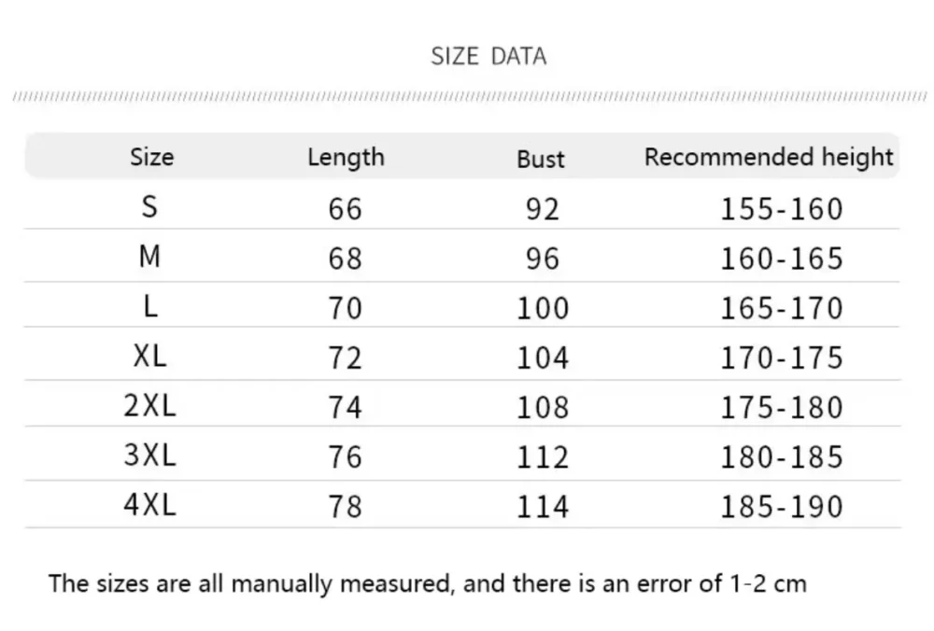Select the S size label
The height and width of the screenshot is (631, 934).
pyautogui.click(x=149, y=207)
